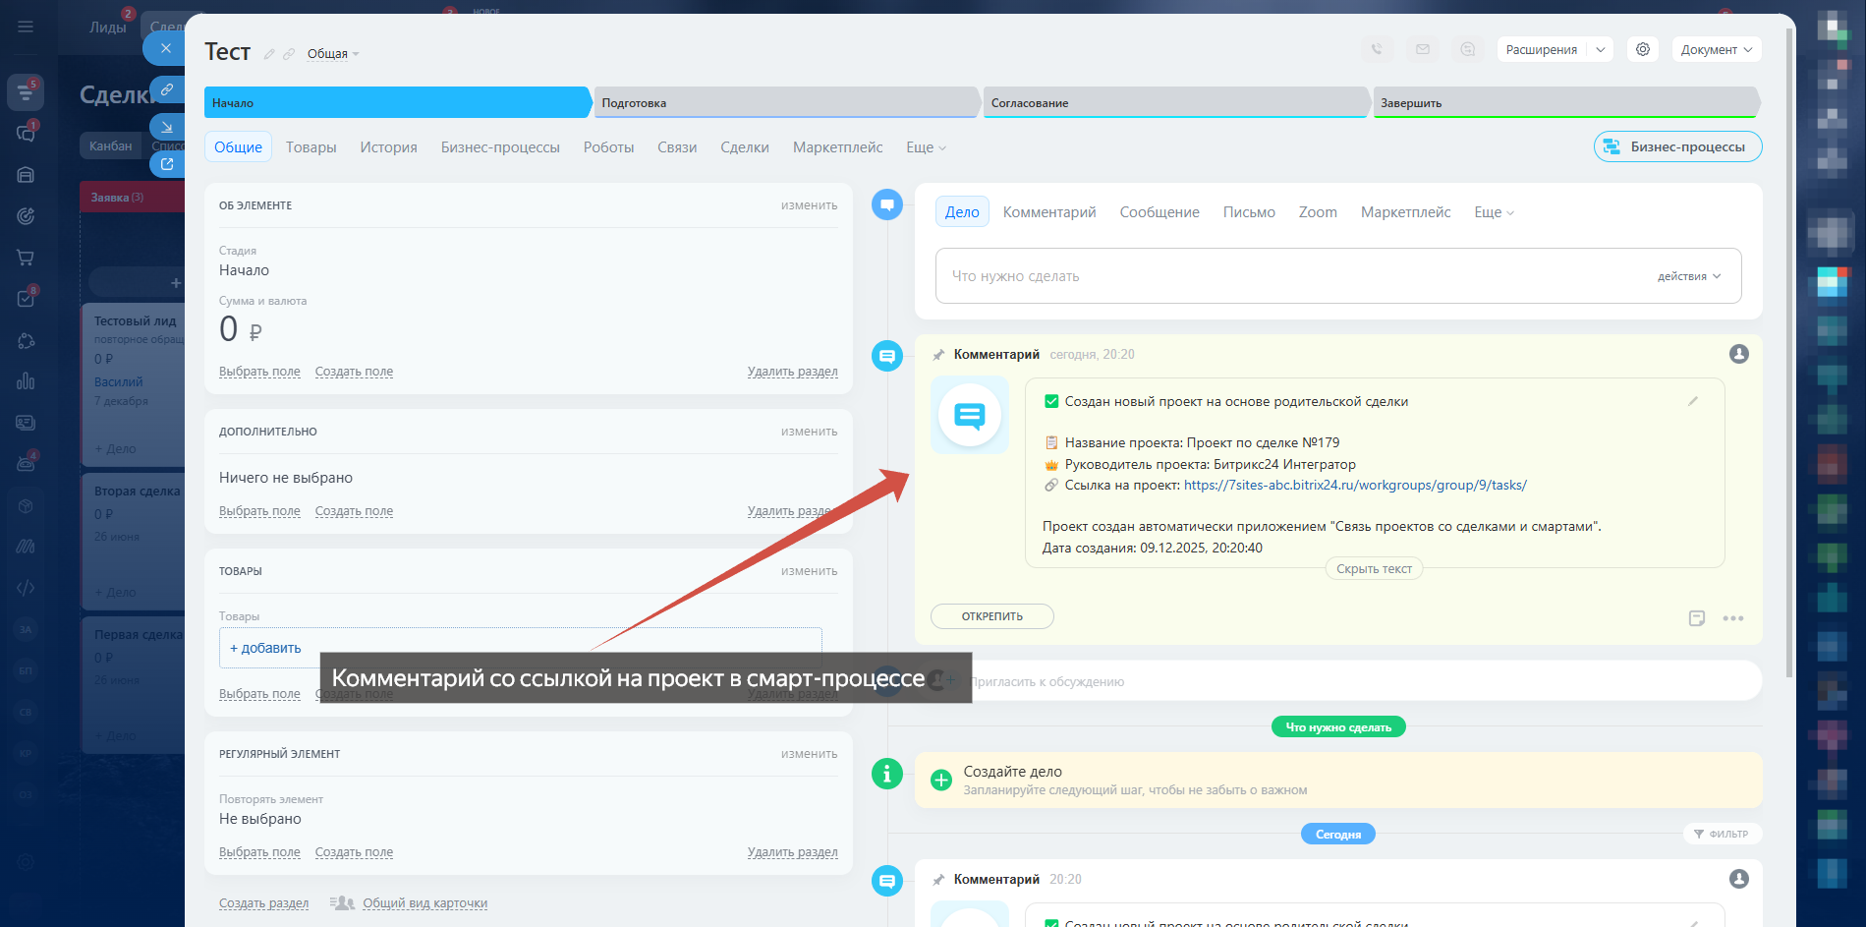This screenshot has height=927, width=1866.
Task: Expand the Документ dropdown
Action: pos(1716,50)
